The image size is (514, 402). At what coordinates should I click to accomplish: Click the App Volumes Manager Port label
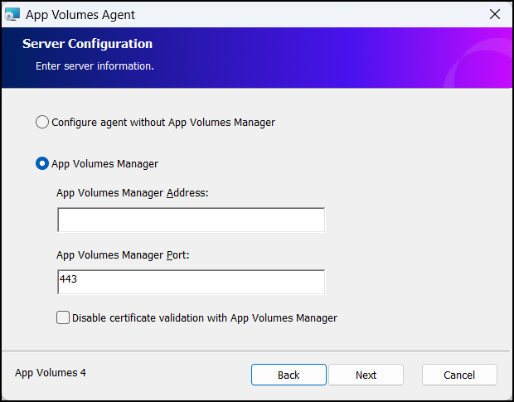coord(123,255)
